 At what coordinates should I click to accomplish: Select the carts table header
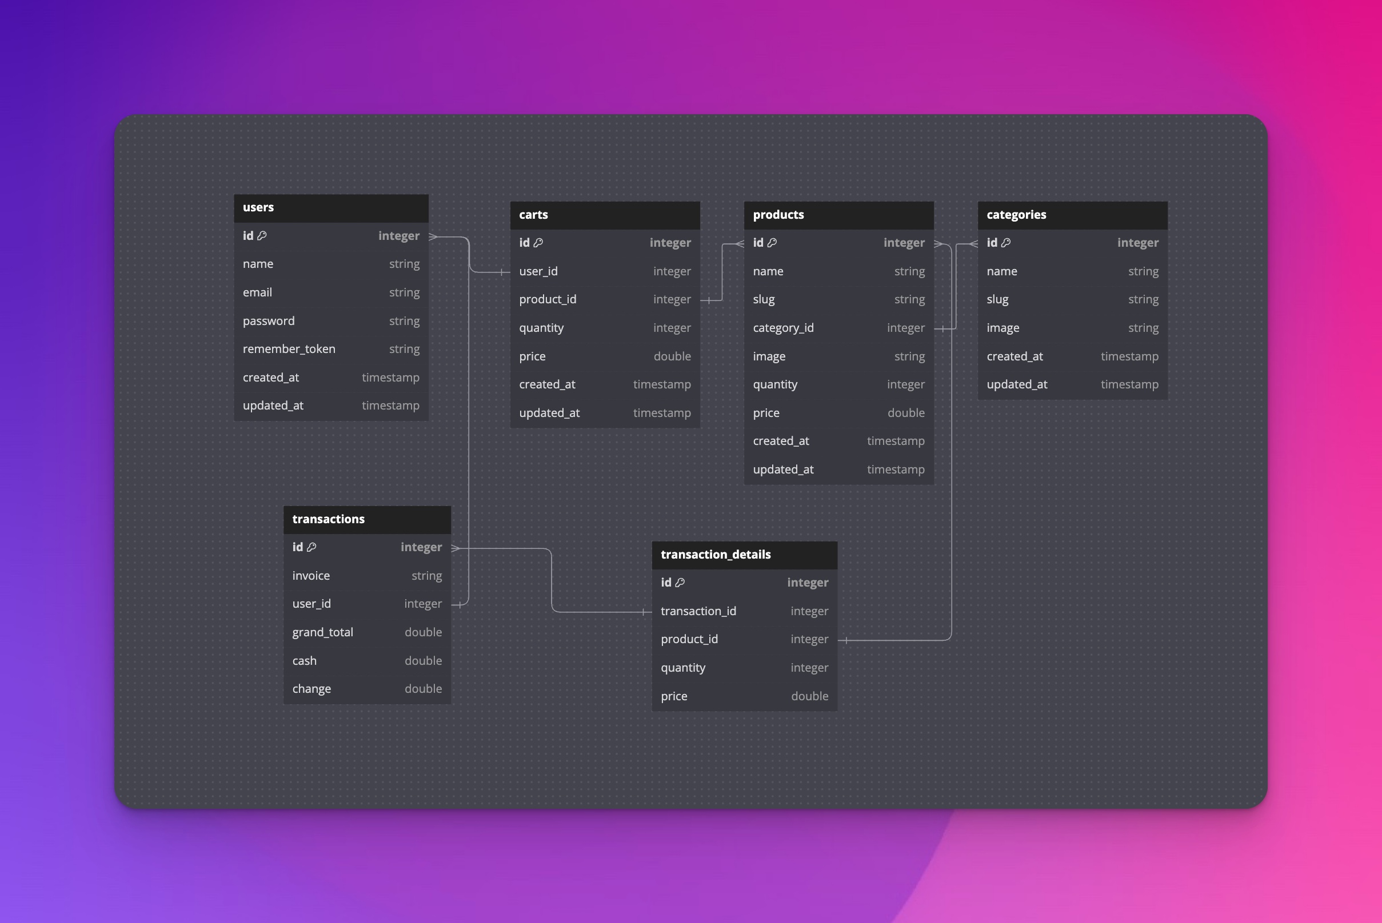pos(604,215)
